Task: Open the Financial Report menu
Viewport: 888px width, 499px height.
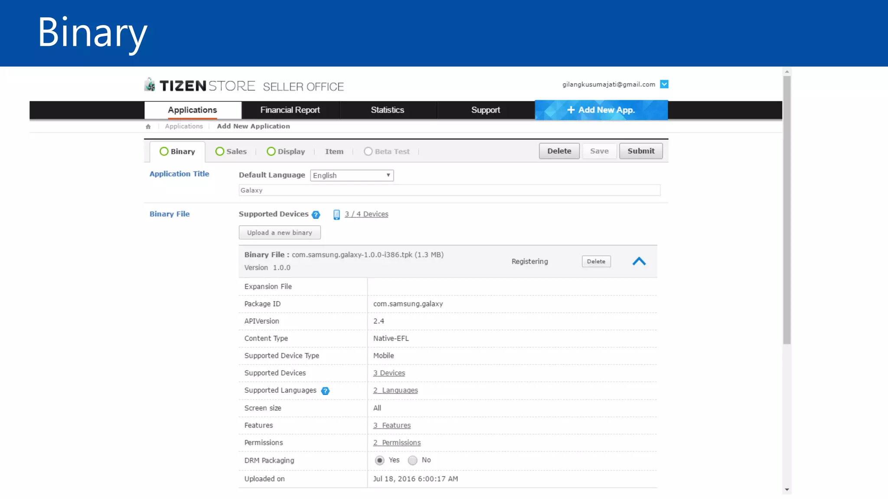Action: [x=290, y=110]
